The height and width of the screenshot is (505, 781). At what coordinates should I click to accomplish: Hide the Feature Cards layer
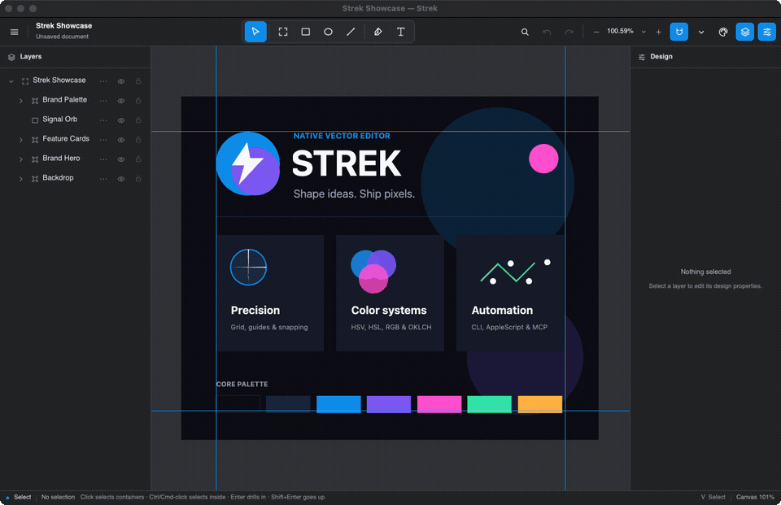[121, 140]
